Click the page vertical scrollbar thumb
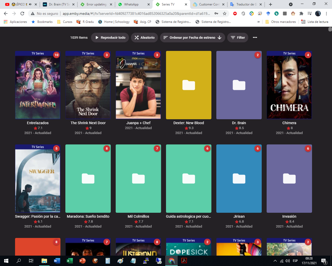The height and width of the screenshot is (266, 332). pyautogui.click(x=330, y=29)
